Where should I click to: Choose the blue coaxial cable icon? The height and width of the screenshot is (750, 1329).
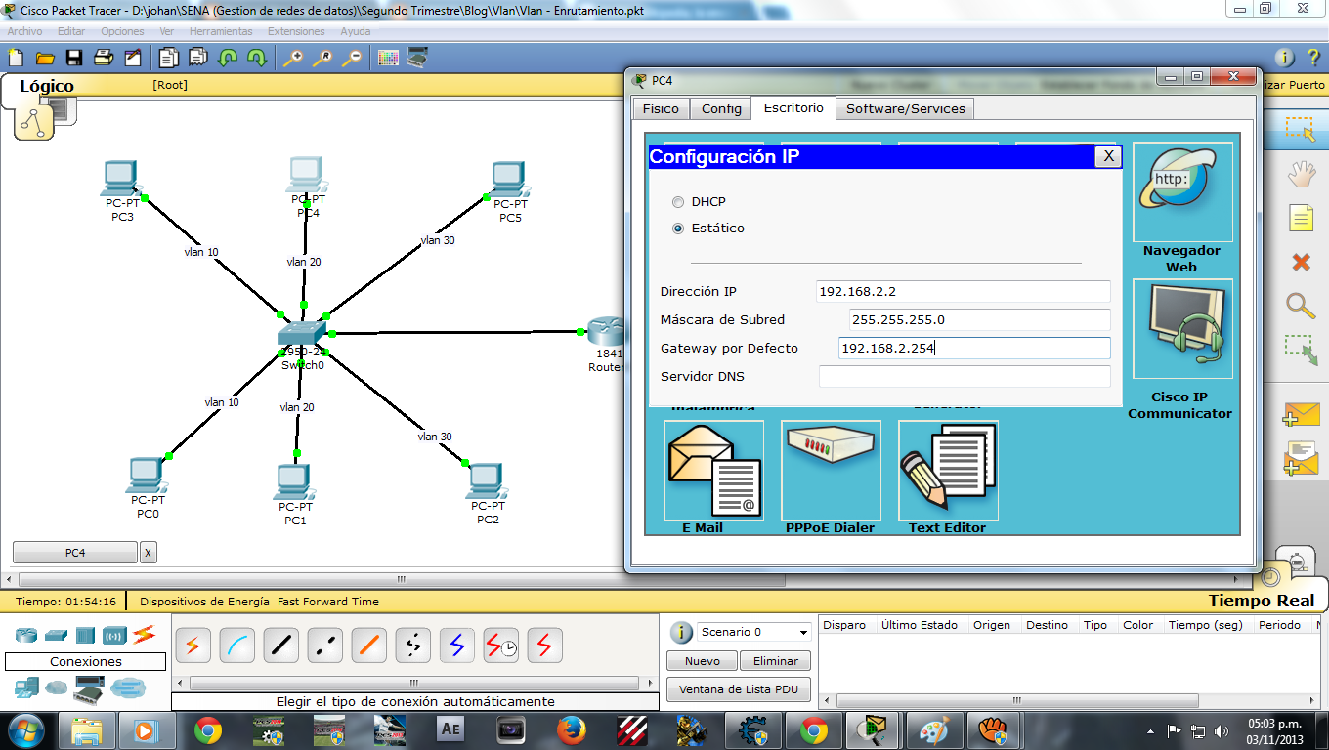pyautogui.click(x=456, y=645)
